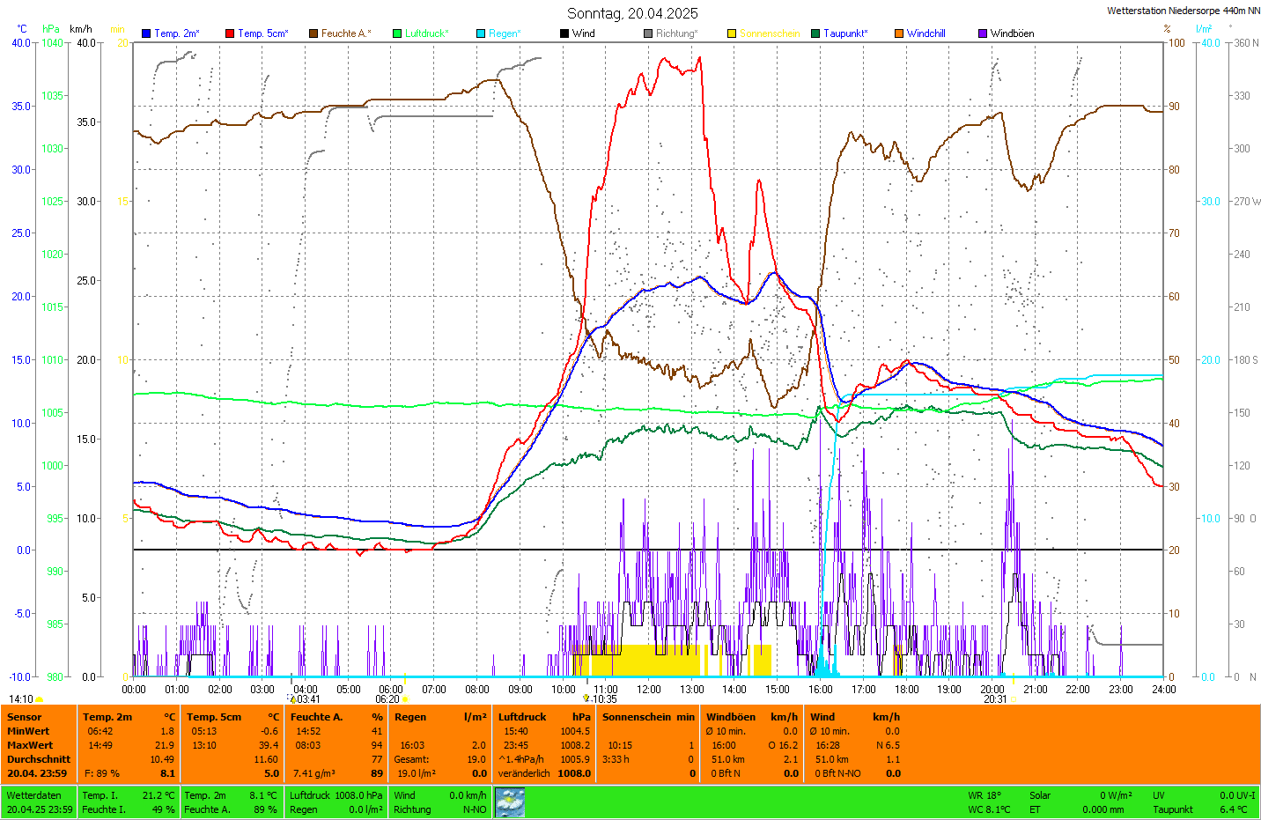Click the sun culmination icon beside 10:35
This screenshot has width=1261, height=820.
click(586, 698)
